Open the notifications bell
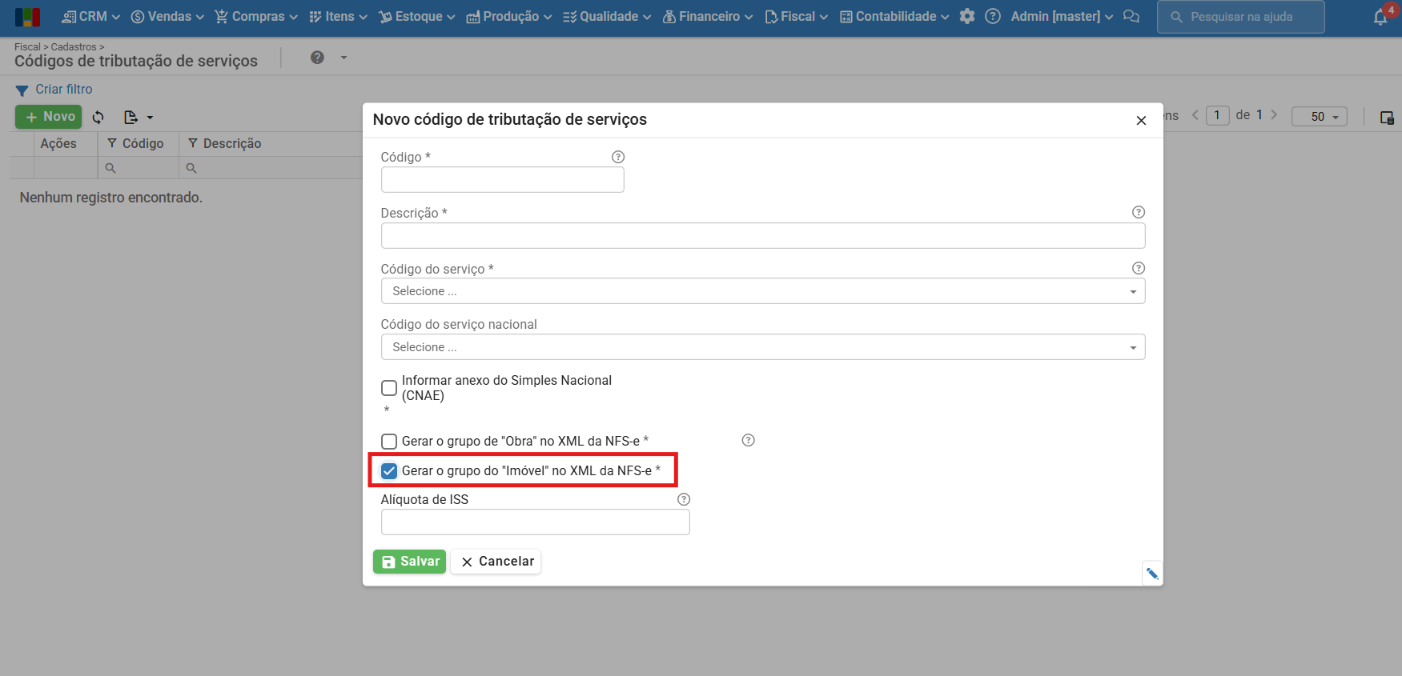This screenshot has height=676, width=1402. pos(1380,17)
